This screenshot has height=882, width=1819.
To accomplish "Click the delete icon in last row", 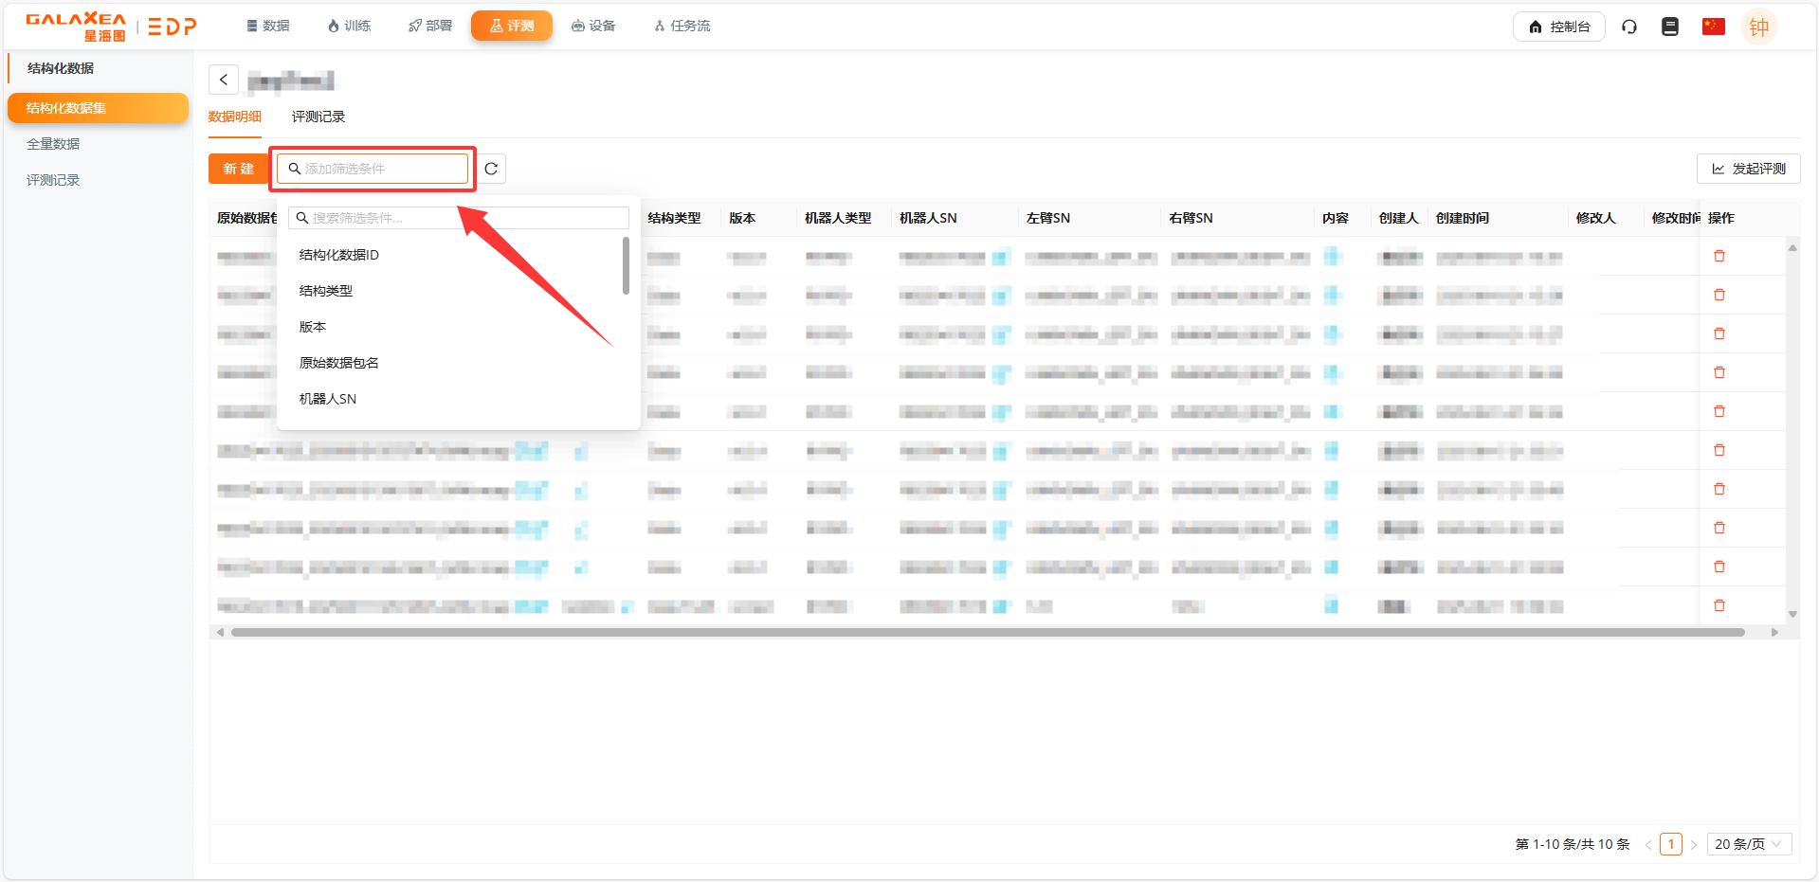I will (1719, 605).
